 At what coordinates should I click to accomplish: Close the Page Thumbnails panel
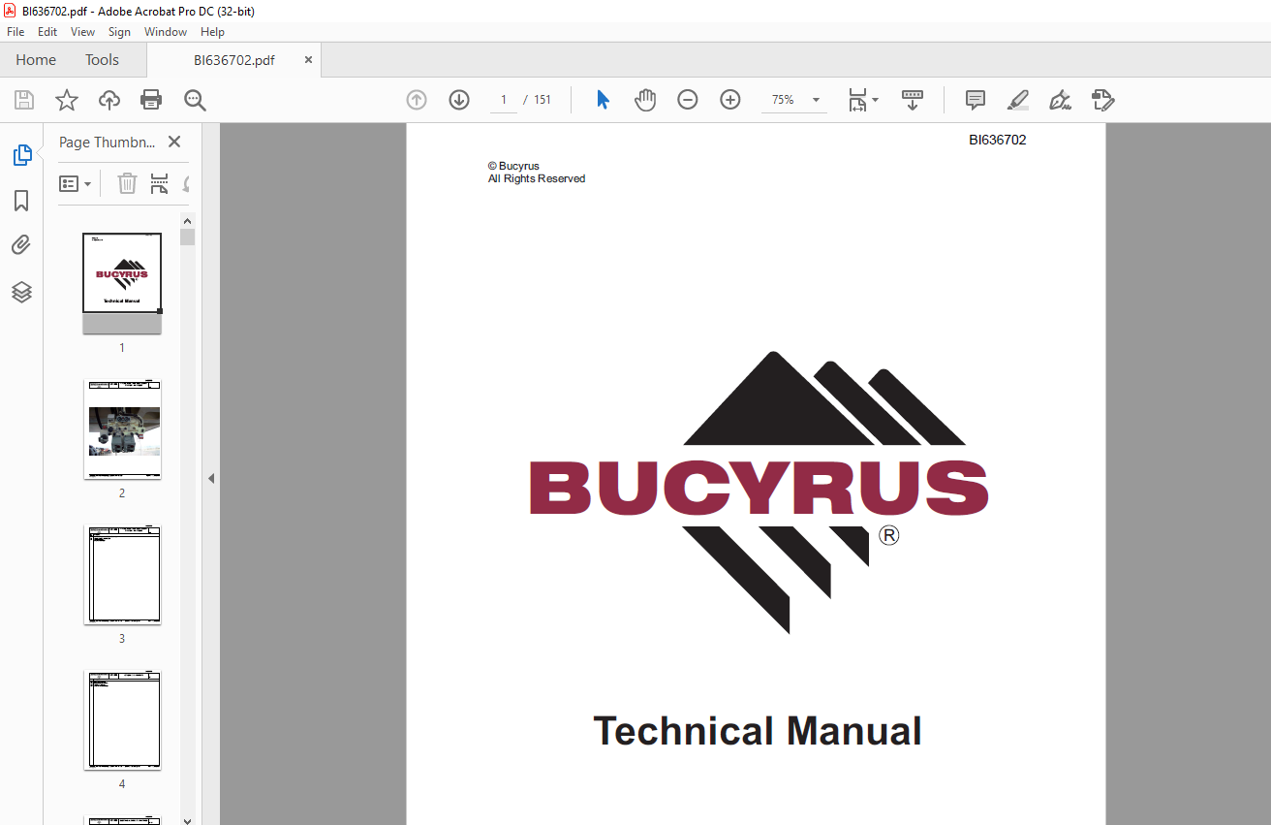click(x=174, y=142)
